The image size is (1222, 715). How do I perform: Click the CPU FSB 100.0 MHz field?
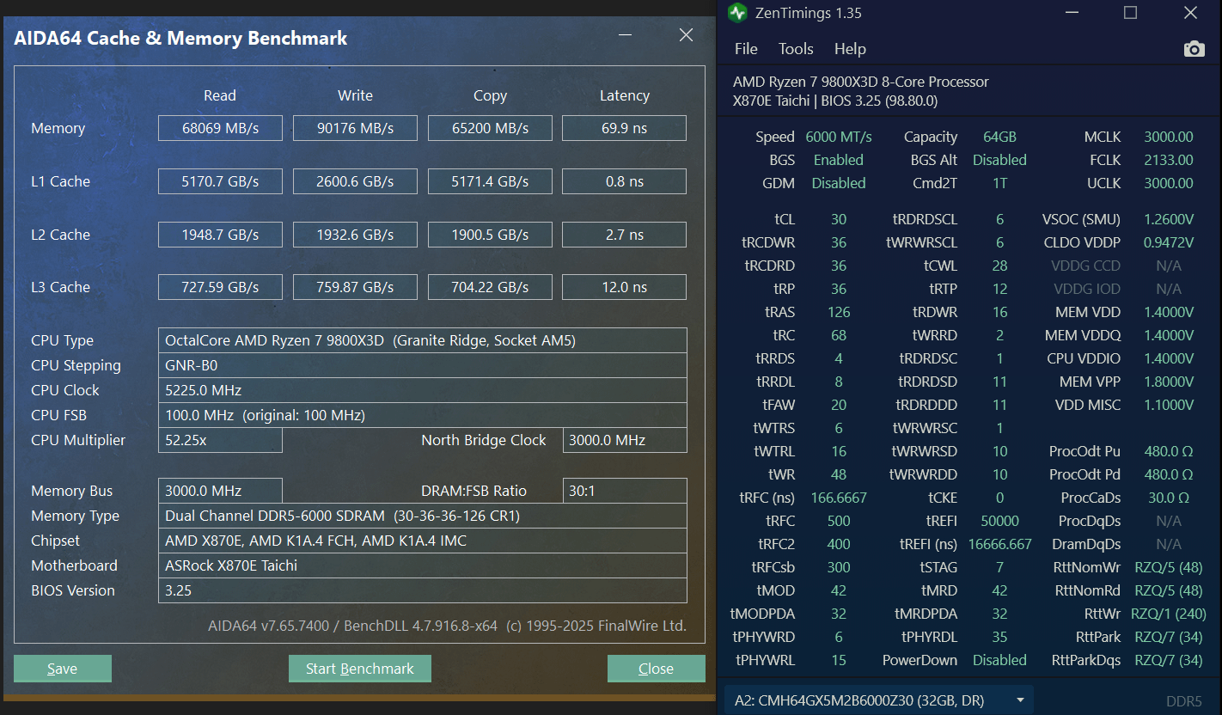pyautogui.click(x=423, y=415)
